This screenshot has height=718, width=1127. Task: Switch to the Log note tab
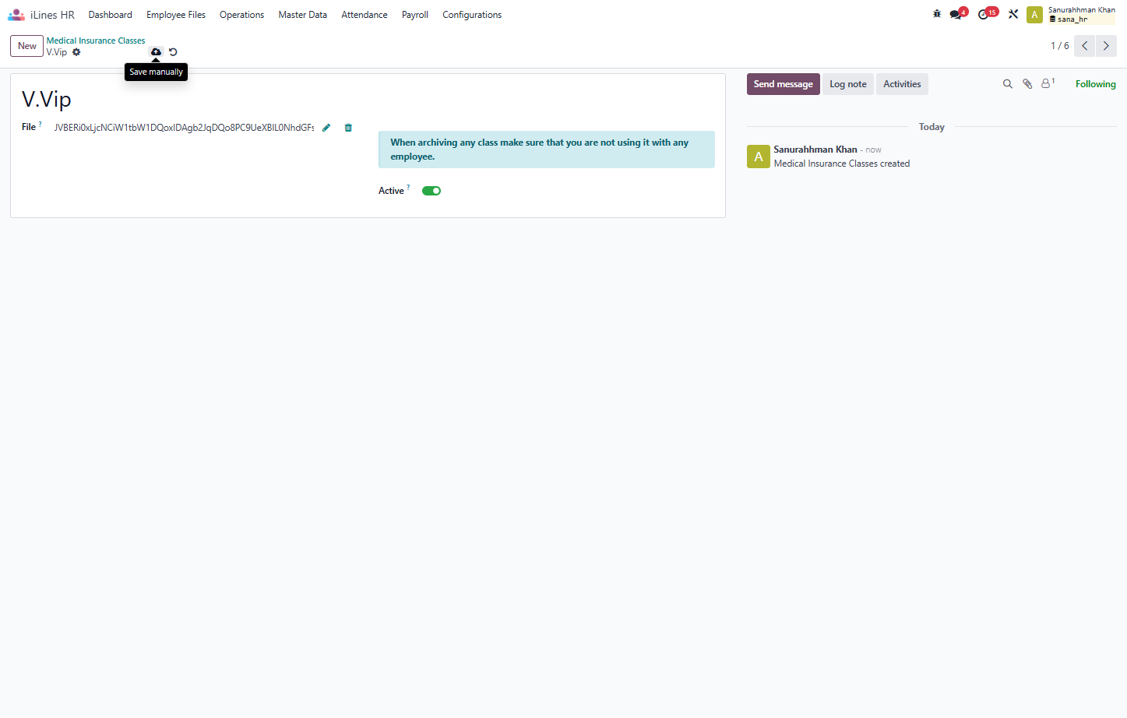coord(847,84)
